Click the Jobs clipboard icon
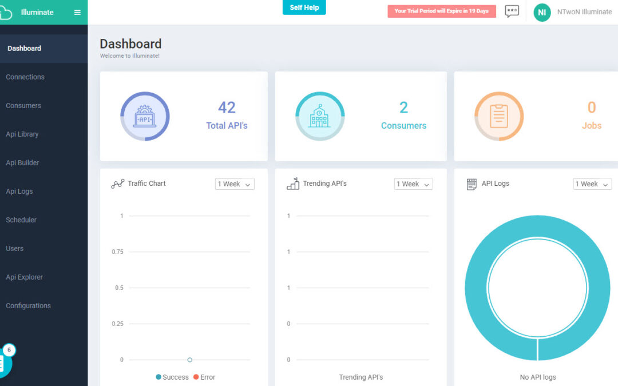 pyautogui.click(x=498, y=117)
